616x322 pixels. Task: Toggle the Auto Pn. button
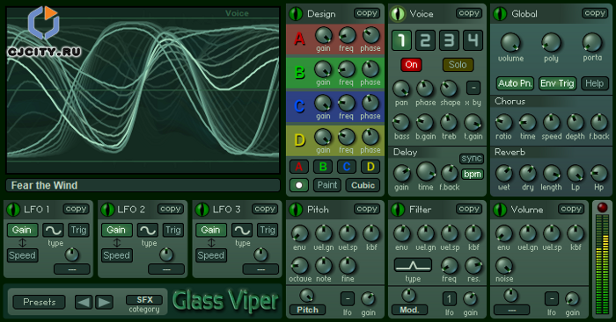click(515, 83)
